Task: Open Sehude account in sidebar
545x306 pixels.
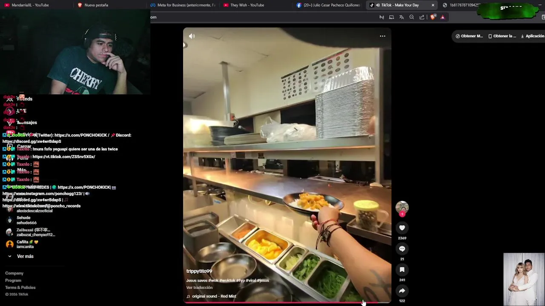Action: coord(26,220)
